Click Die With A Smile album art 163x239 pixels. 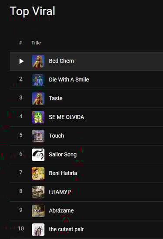38,80
